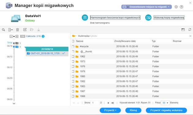Select the 06/18 snapshot camera icon

17,47
